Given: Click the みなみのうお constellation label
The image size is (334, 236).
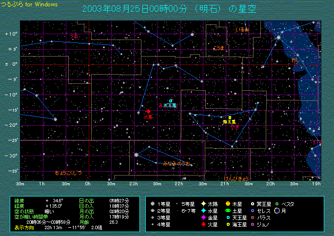Looking at the screenshot, I should [177, 163].
